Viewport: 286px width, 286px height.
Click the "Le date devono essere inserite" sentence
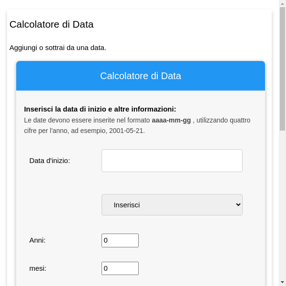(86, 120)
